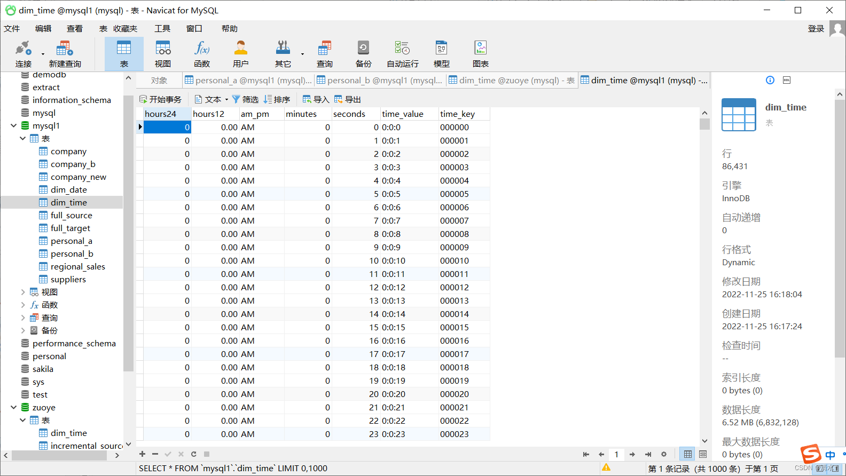Open the 编辑 menu
Viewport: 846px width, 476px height.
[x=43, y=29]
